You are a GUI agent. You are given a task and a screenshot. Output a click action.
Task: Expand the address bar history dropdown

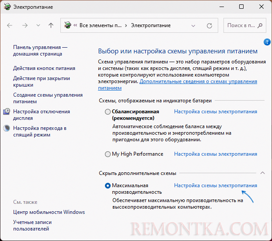tap(193, 26)
